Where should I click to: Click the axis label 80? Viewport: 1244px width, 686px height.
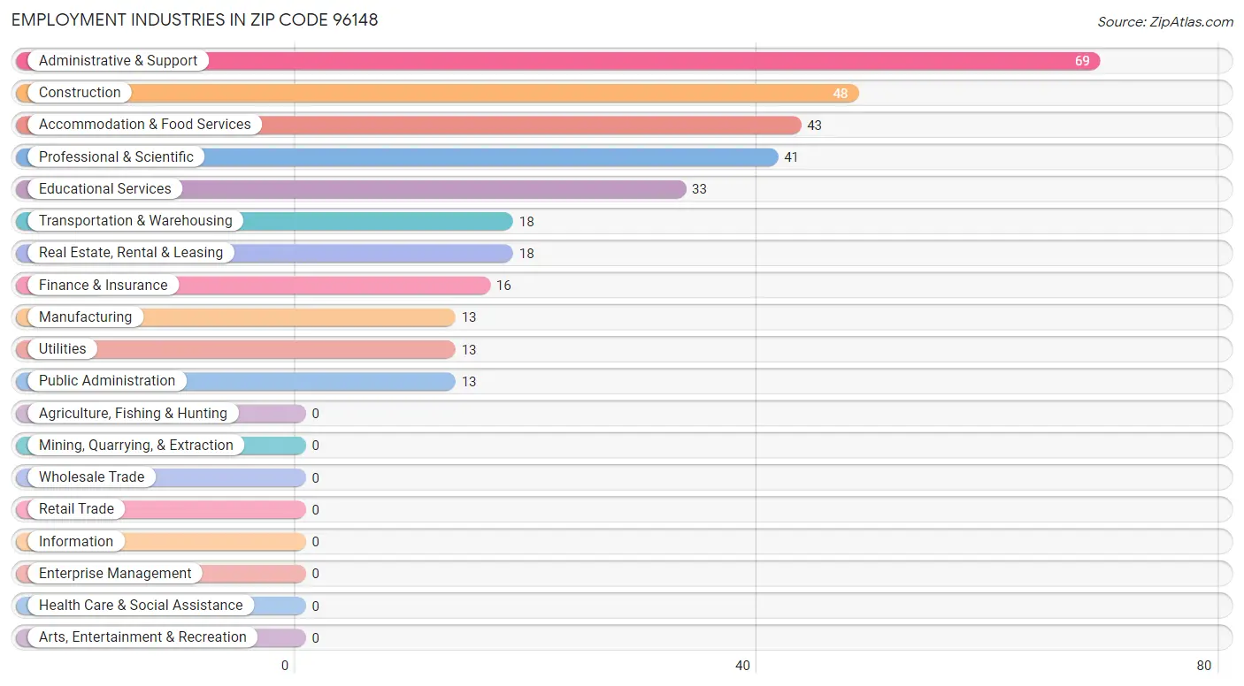[1204, 666]
